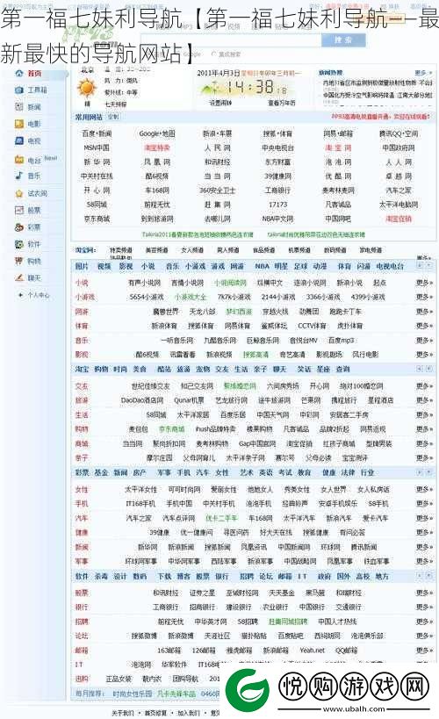The image size is (439, 719).
Task: Open the 试衣间 star icon in sidebar
Action: (x=18, y=193)
